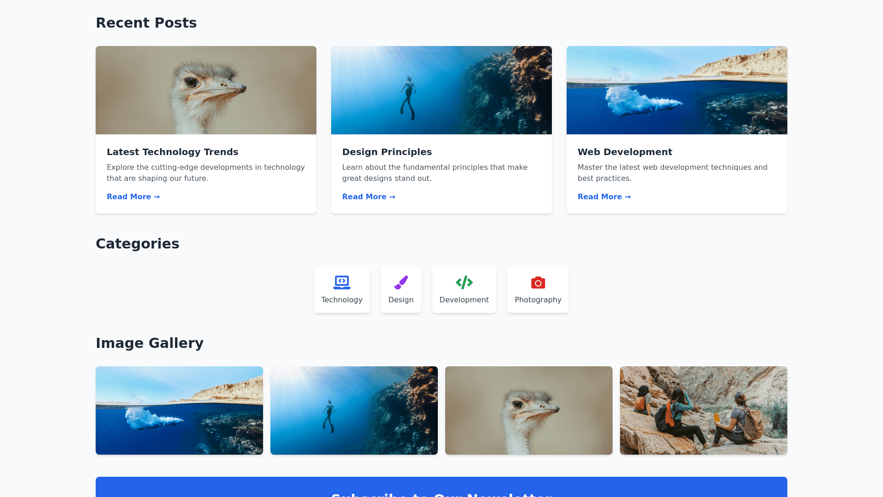This screenshot has height=497, width=883.
Task: Click the Technology laptop-code icon
Action: point(342,282)
